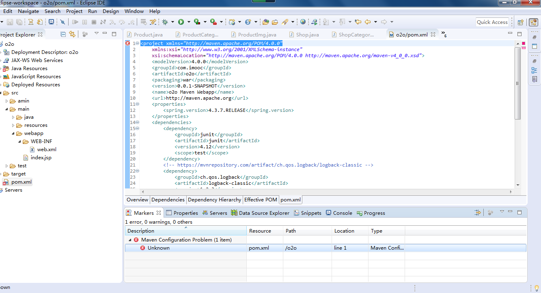
Task: Click the Search flashlight toolbar icon
Action: tap(285, 22)
